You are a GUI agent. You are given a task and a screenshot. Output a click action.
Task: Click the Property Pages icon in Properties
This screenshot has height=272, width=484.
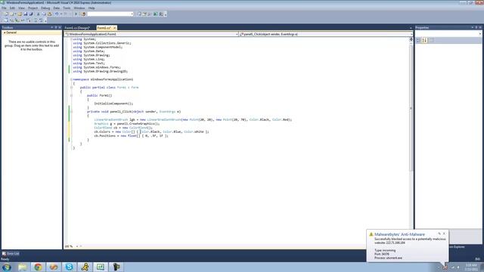(x=432, y=40)
